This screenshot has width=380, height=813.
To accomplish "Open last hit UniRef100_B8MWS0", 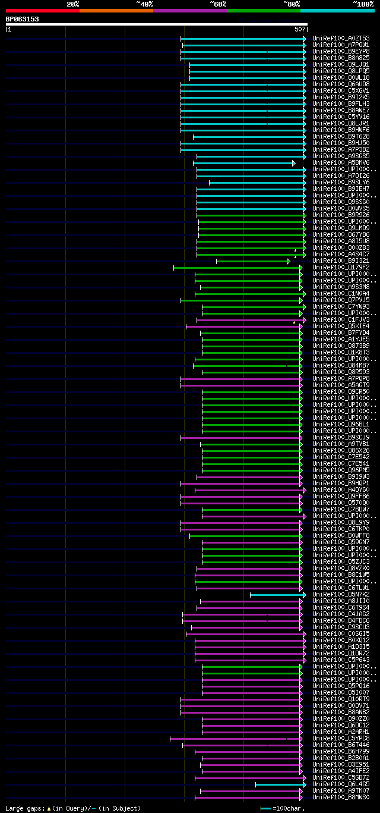I will coord(341,798).
